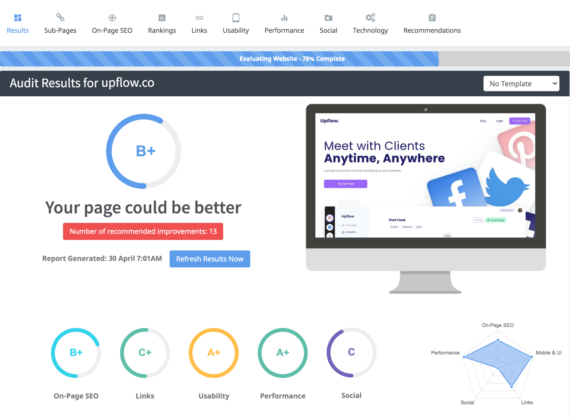The image size is (570, 419).
Task: Click the Performance point on radar chart
Action: tap(464, 357)
